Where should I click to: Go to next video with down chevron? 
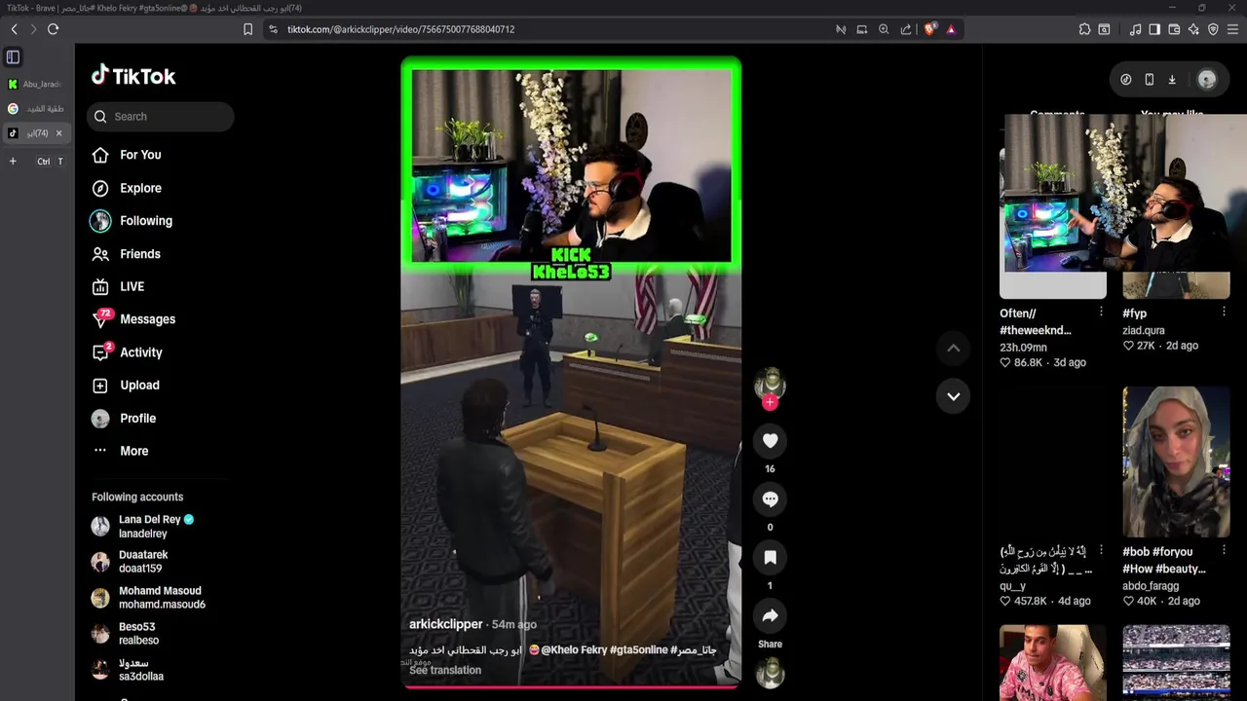point(954,396)
